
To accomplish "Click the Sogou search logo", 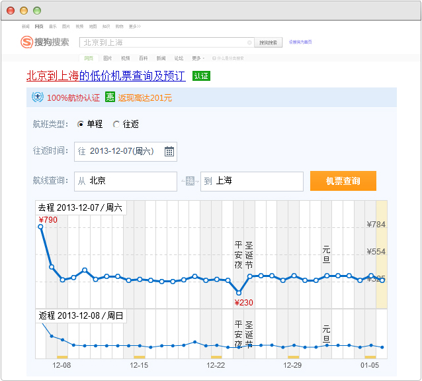I will 45,42.
